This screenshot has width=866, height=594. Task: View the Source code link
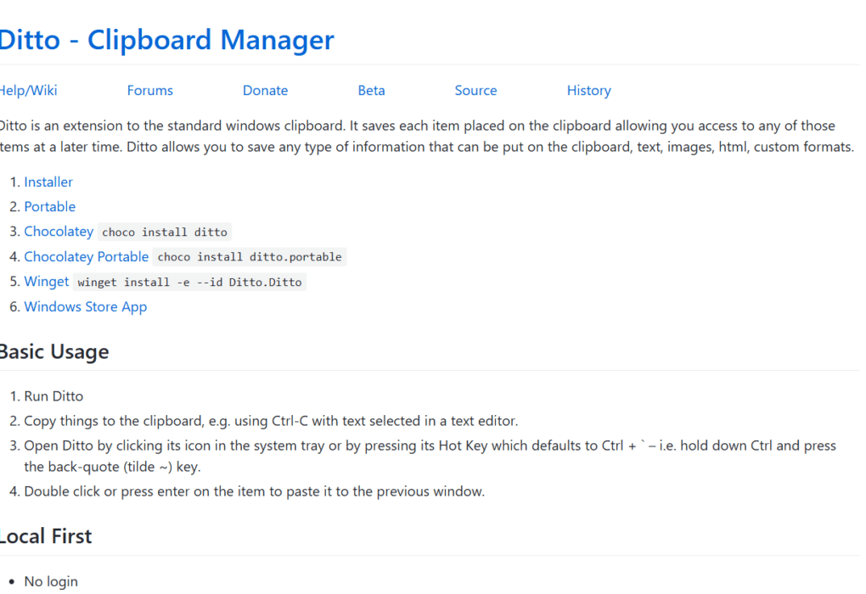[475, 90]
